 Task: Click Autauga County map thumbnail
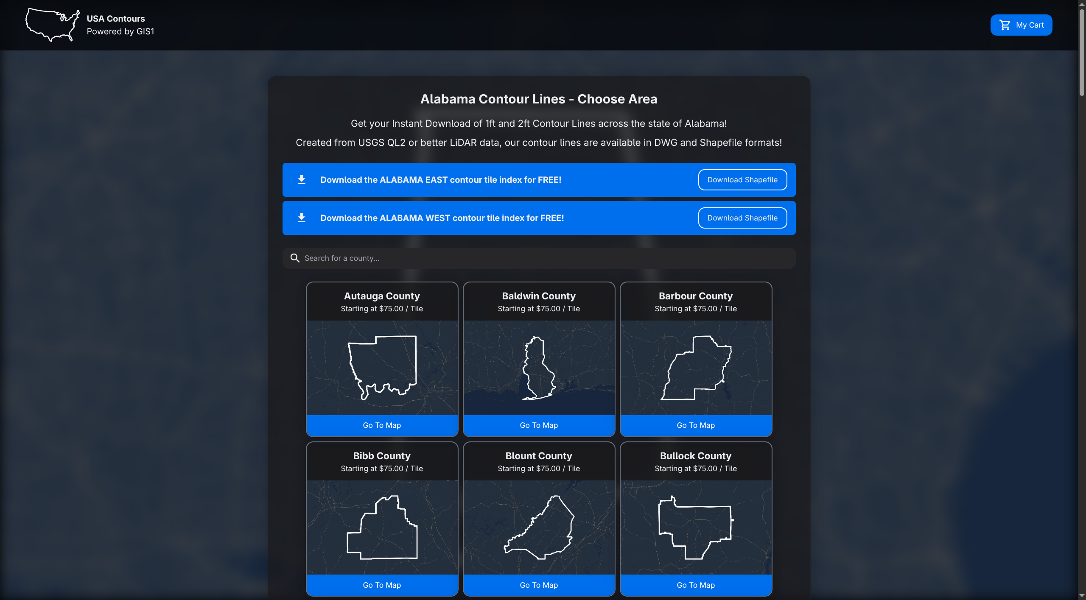pyautogui.click(x=382, y=368)
